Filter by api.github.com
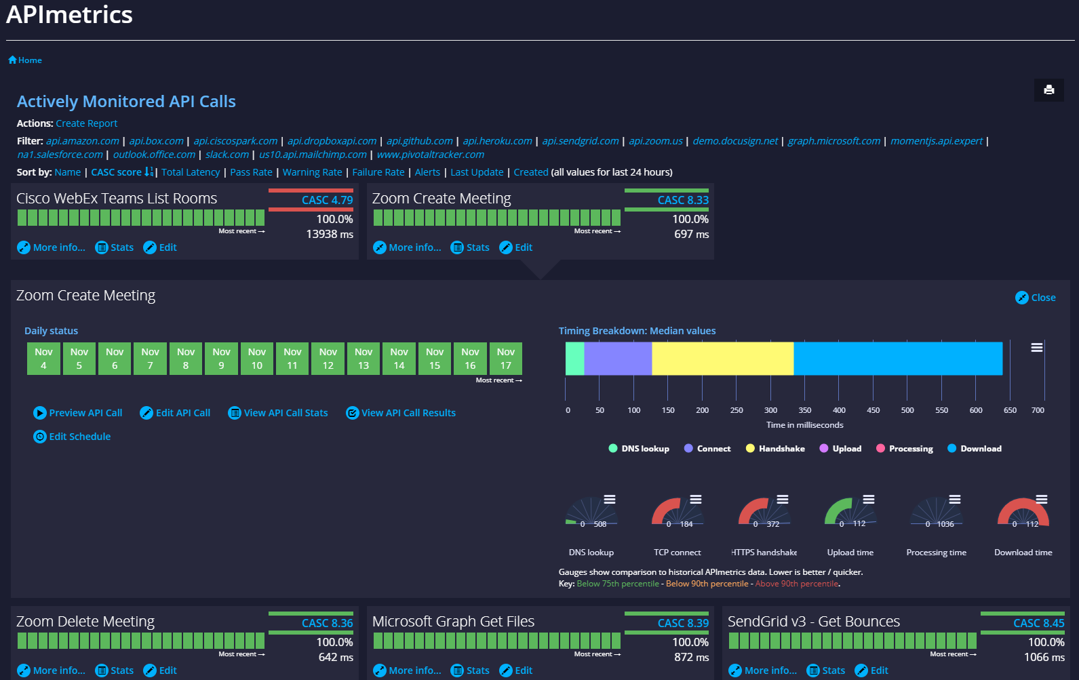This screenshot has width=1079, height=680. (420, 141)
